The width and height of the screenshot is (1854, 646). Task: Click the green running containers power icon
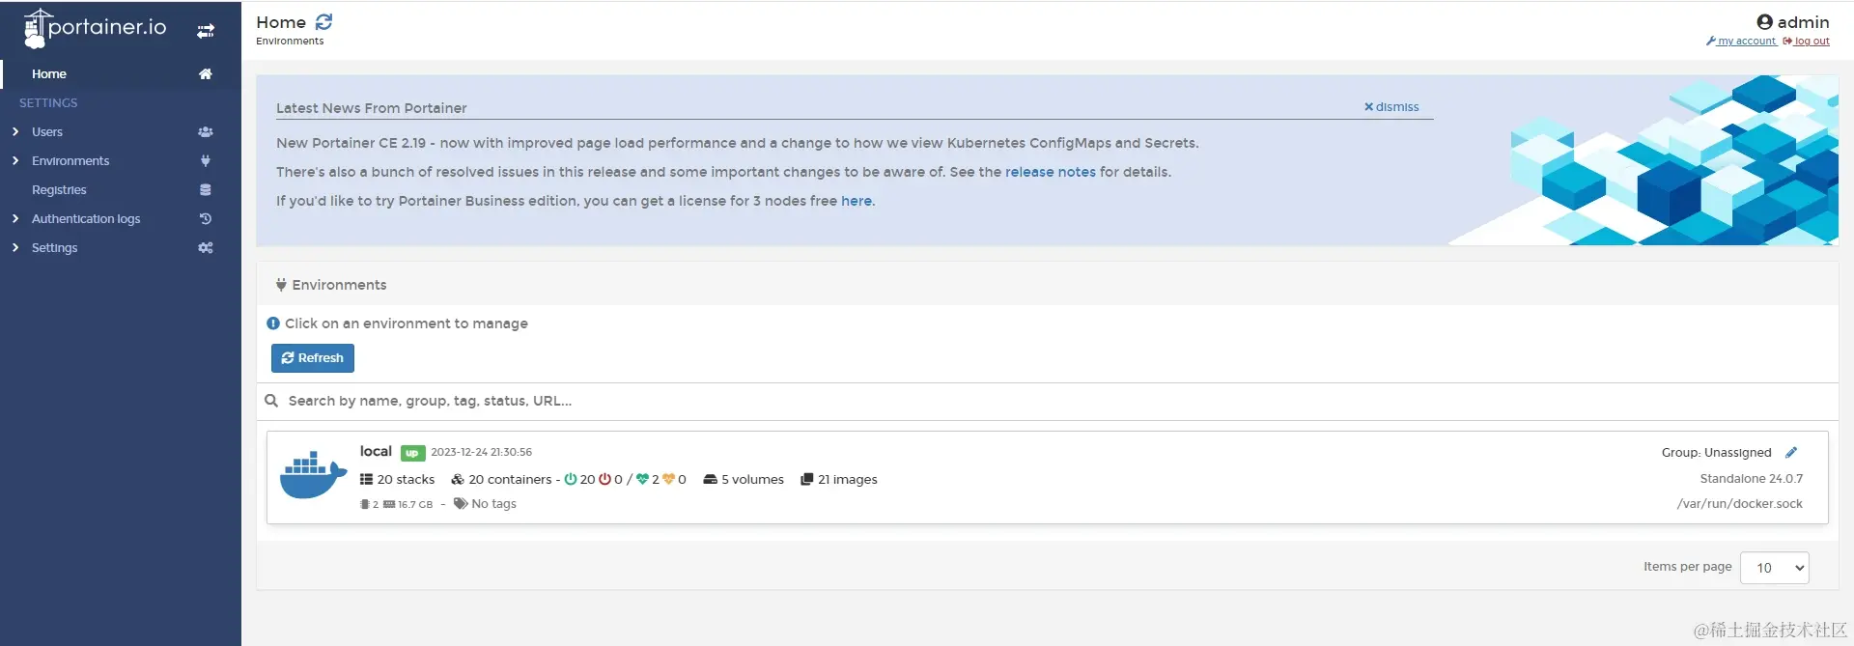571,479
